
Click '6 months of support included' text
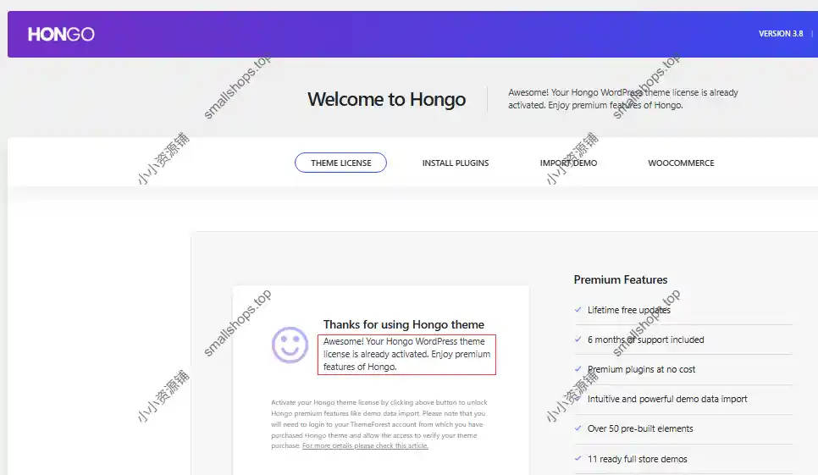646,340
